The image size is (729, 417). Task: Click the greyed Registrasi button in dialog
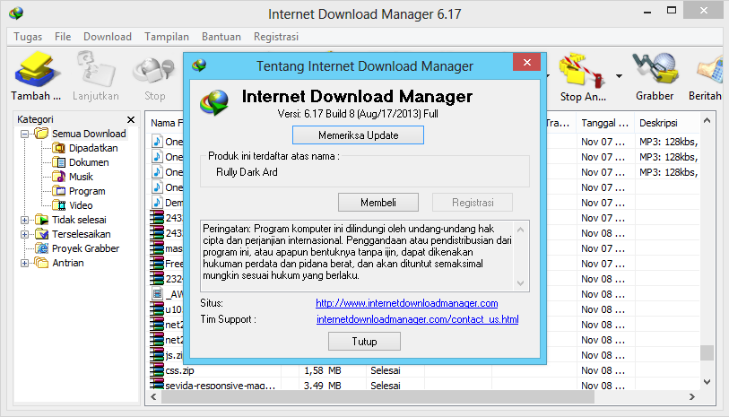tap(473, 203)
